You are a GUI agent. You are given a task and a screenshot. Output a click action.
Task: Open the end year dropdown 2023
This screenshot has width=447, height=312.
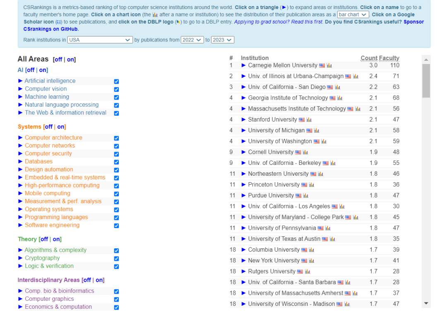click(x=222, y=40)
